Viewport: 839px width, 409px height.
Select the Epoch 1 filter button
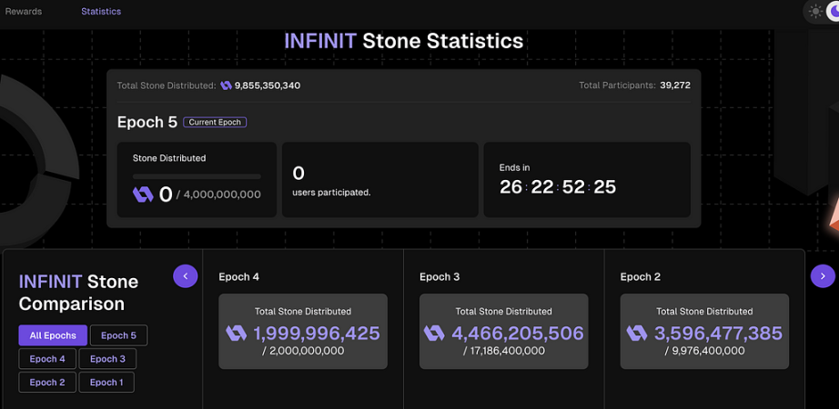click(x=106, y=383)
